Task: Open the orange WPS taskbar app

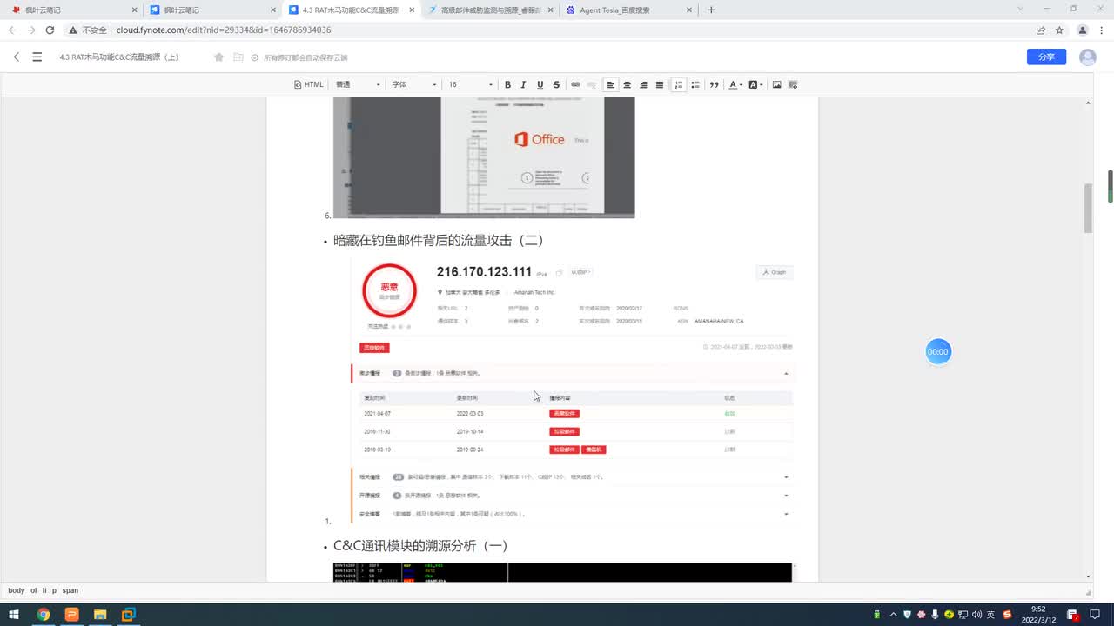Action: [71, 614]
